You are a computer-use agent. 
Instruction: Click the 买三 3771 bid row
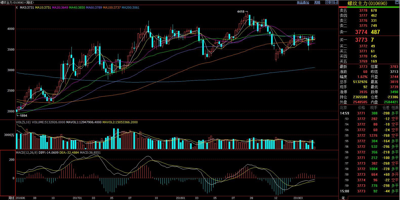[369, 51]
